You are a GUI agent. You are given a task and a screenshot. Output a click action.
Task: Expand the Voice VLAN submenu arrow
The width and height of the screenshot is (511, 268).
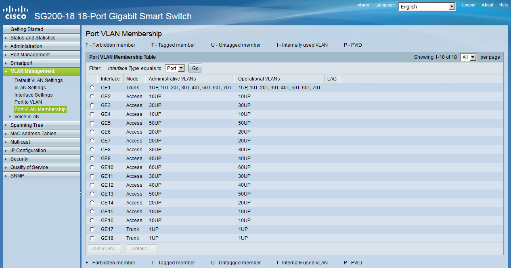point(10,117)
